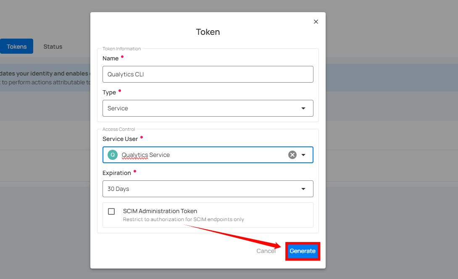Viewport: 458px width, 279px height.
Task: Open the Service User dropdown arrow
Action: pyautogui.click(x=303, y=155)
